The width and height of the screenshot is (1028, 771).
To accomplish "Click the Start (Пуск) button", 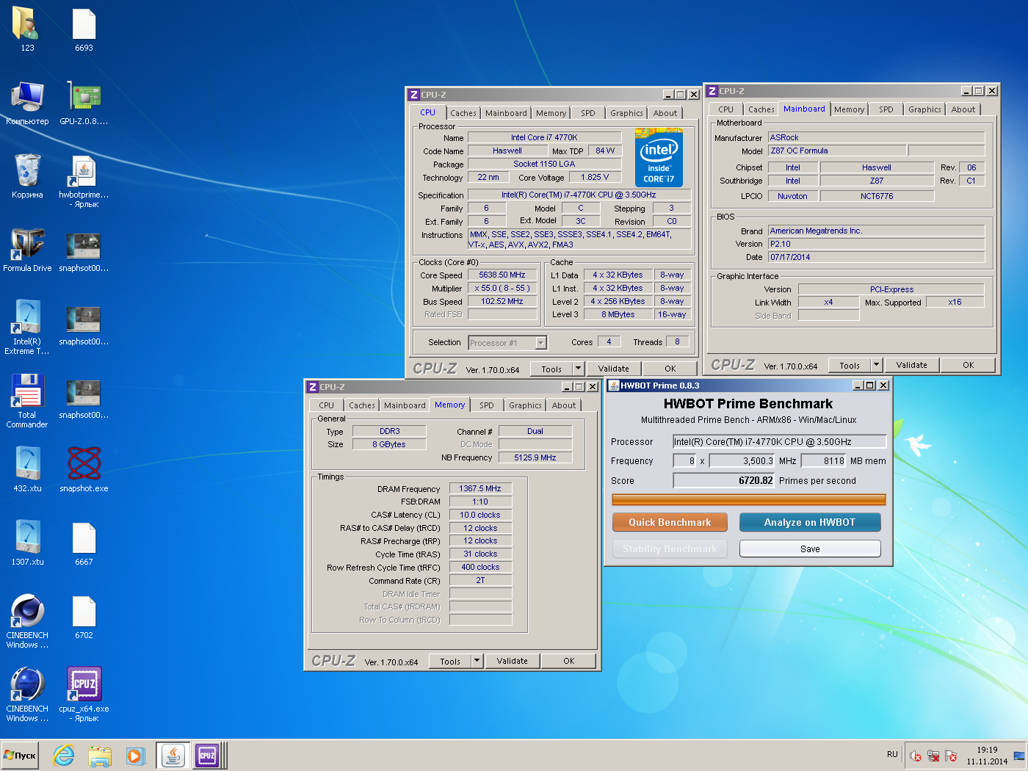I will [21, 755].
